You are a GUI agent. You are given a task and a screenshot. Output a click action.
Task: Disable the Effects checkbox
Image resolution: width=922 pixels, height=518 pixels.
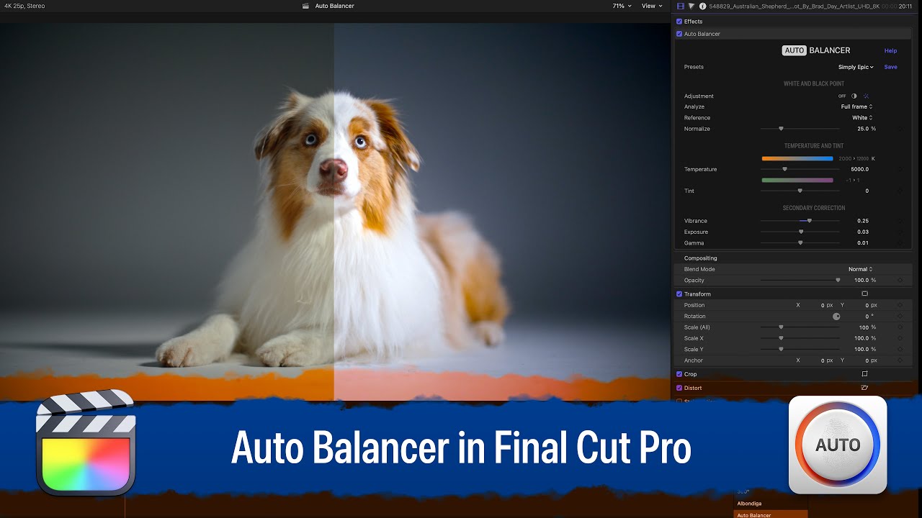679,21
